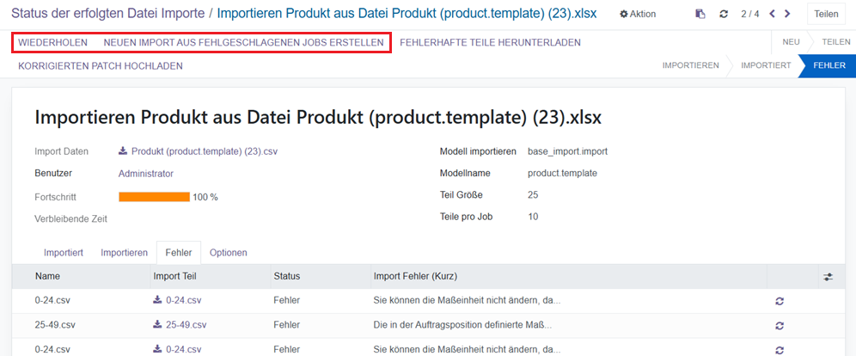Go to next record with right chevron
The width and height of the screenshot is (856, 356).
(x=787, y=14)
